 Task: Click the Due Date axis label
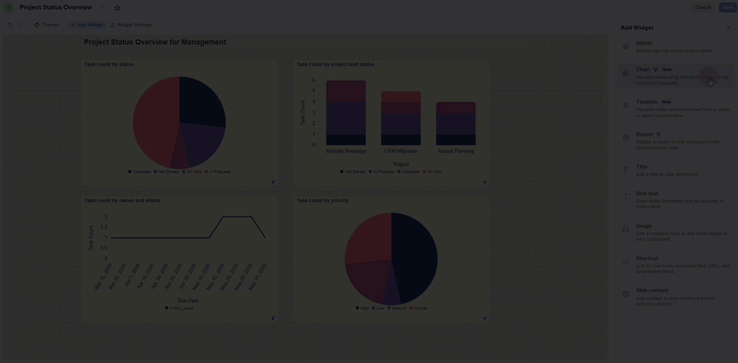188,301
